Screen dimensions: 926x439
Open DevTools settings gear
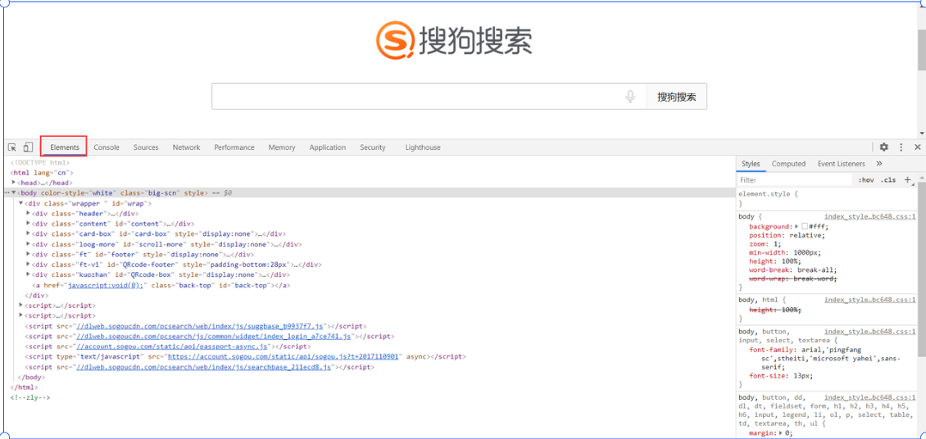[883, 147]
